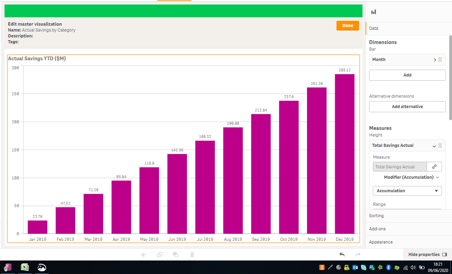Expand the Month dimension chevron
The image size is (452, 274).
click(434, 59)
